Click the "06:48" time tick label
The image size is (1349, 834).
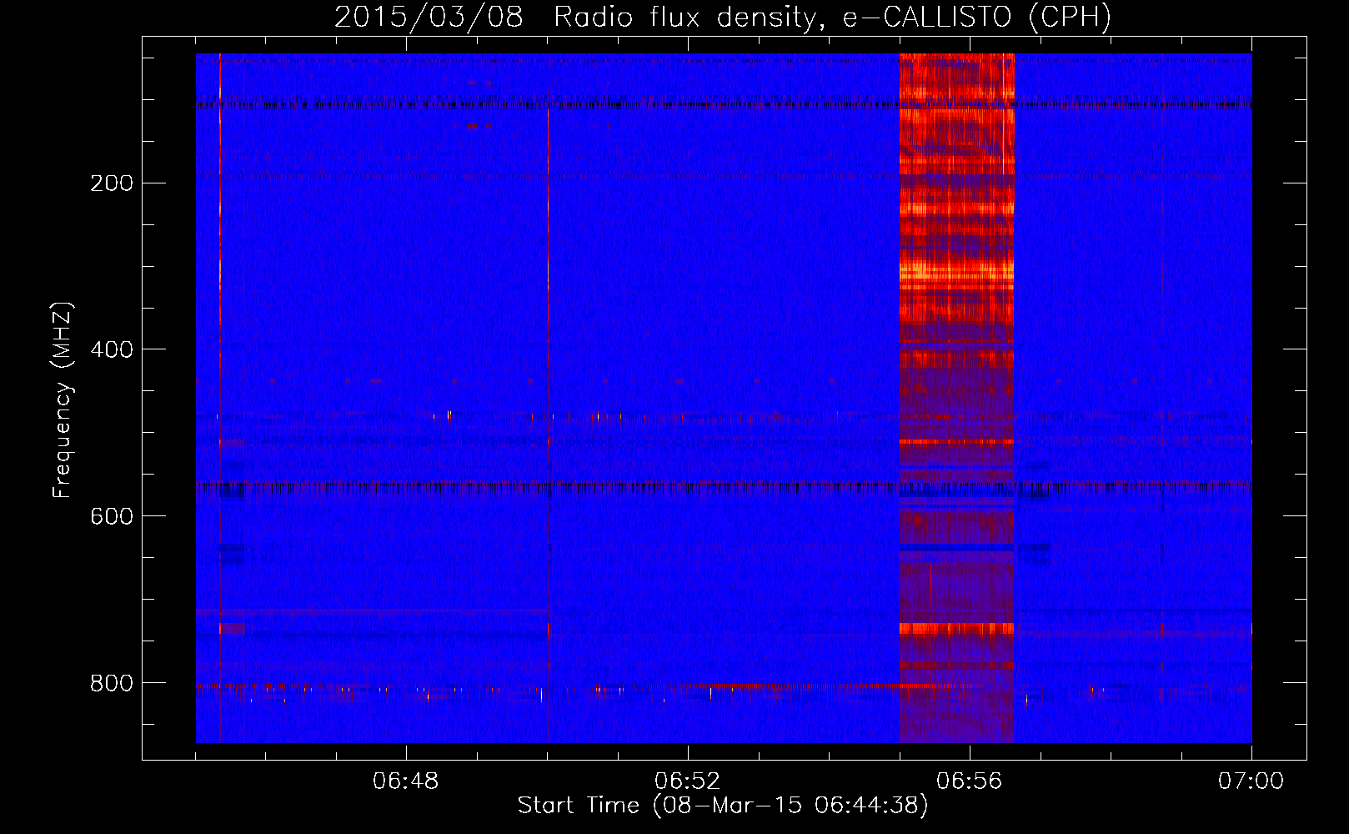pos(406,781)
